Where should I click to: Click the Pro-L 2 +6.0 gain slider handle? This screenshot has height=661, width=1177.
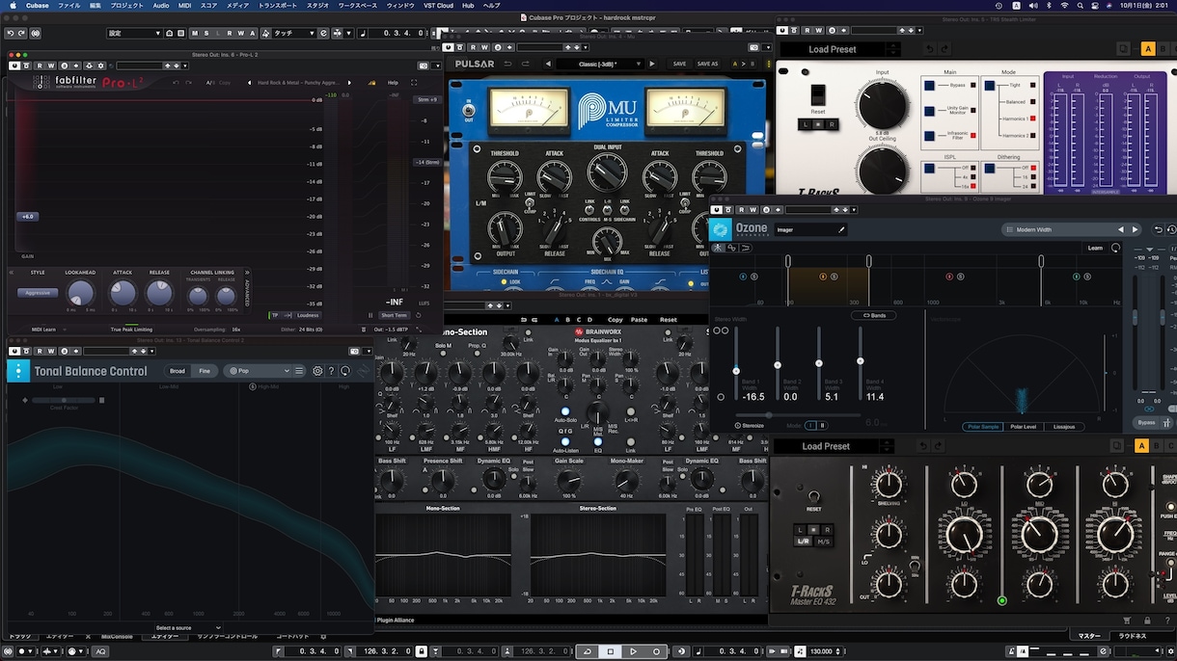tap(28, 217)
